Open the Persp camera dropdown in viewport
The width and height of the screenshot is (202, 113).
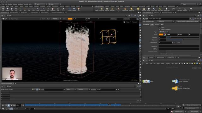click(x=128, y=22)
